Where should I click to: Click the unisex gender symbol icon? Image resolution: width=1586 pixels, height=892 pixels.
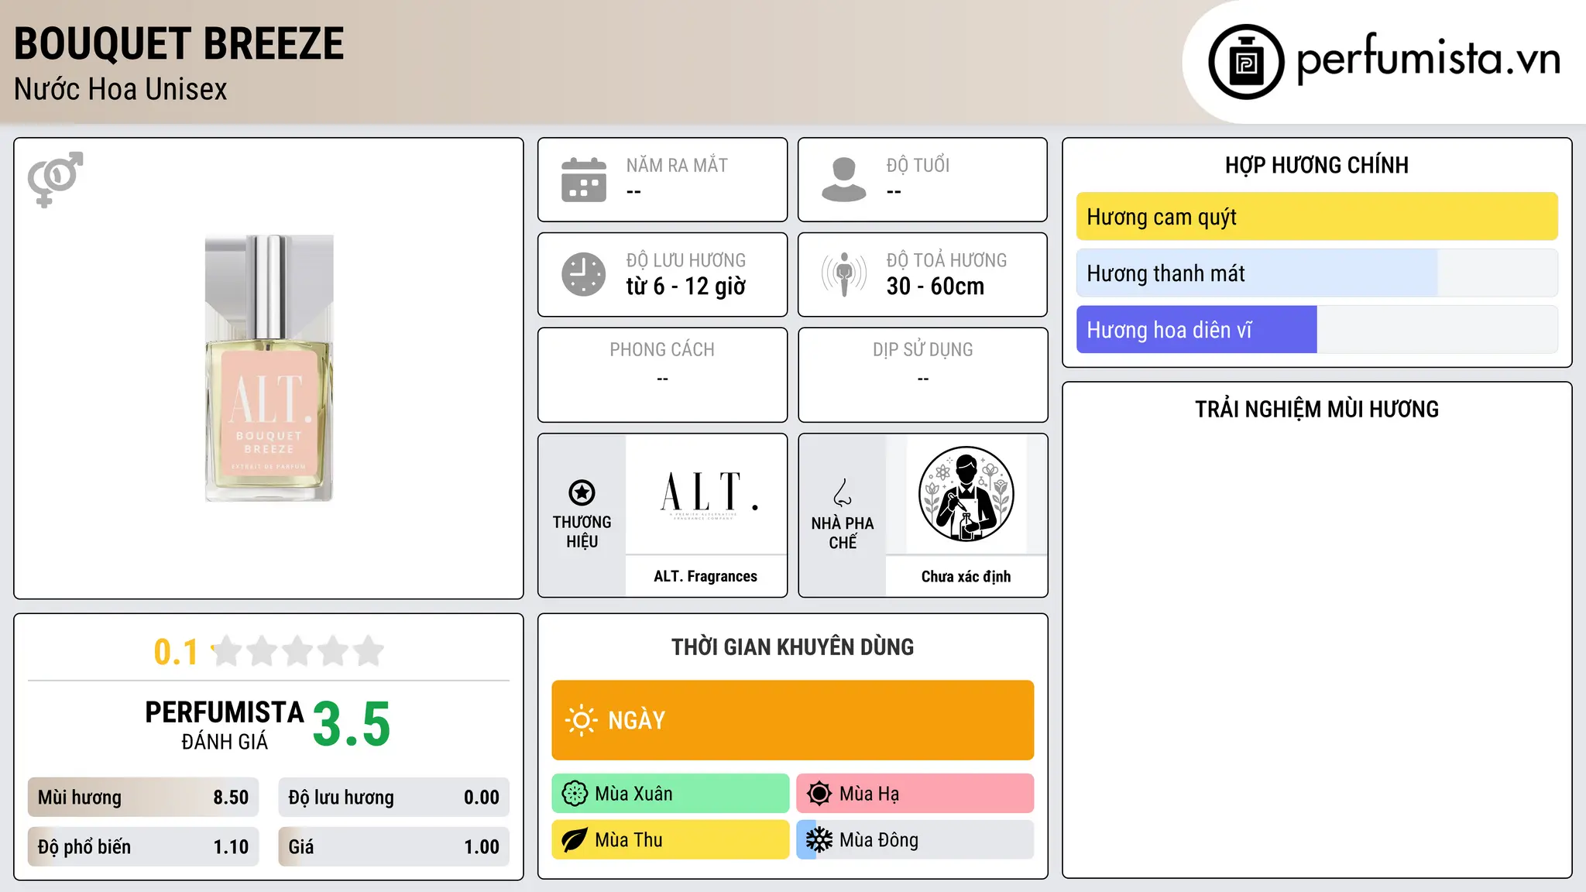pyautogui.click(x=55, y=179)
